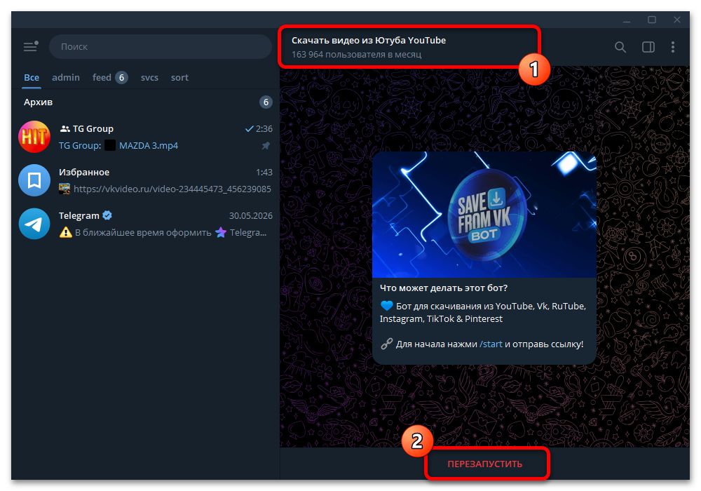Click the Telegram paper-plane avatar
Viewport: 701px width, 491px height.
(x=34, y=224)
